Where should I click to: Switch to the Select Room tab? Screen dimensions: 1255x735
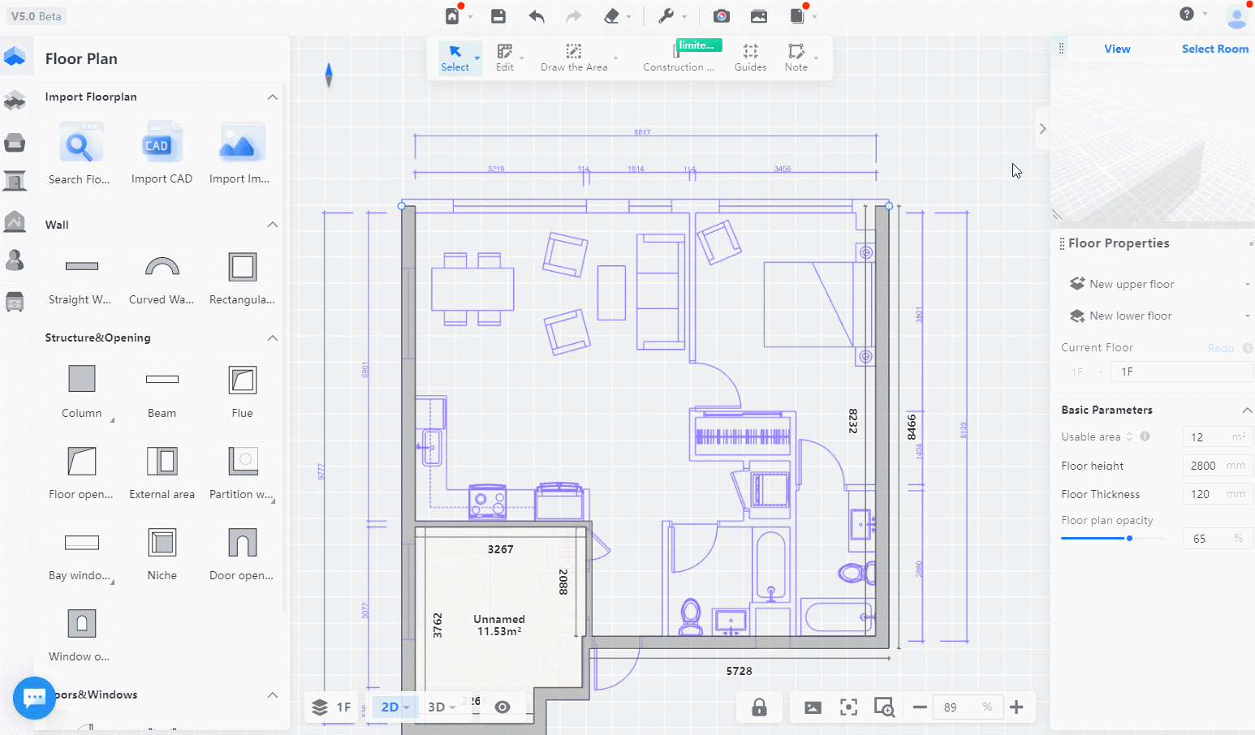coord(1214,49)
